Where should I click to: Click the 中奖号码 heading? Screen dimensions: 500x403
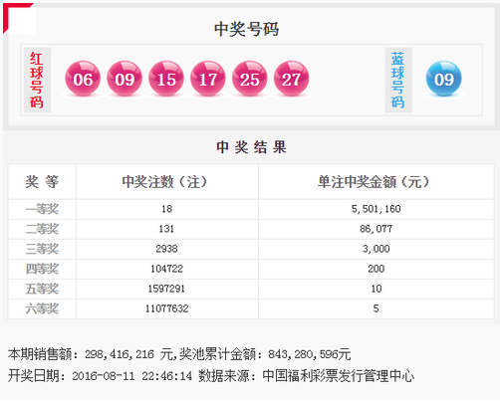click(246, 29)
